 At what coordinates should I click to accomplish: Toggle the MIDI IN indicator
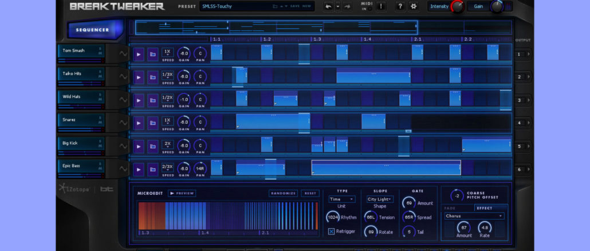[x=370, y=9]
